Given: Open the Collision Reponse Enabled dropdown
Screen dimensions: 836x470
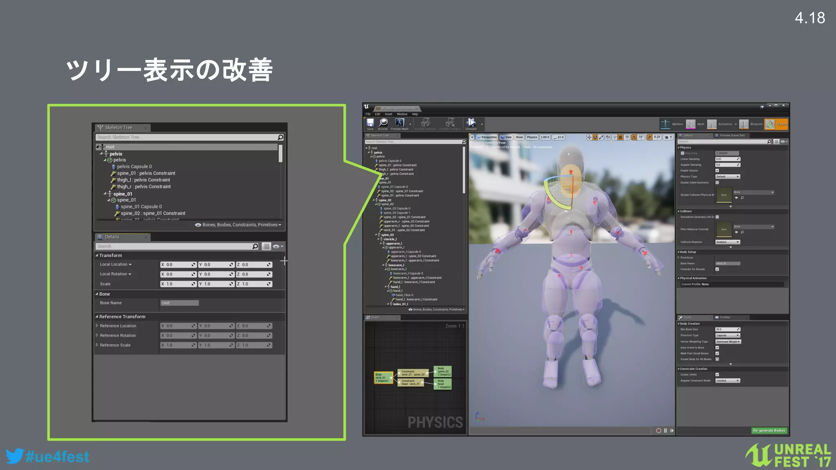Looking at the screenshot, I should [x=727, y=242].
